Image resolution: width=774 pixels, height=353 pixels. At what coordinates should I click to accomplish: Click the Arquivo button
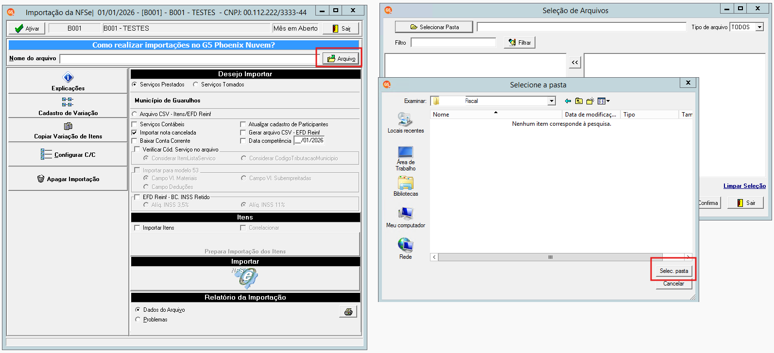(x=341, y=58)
